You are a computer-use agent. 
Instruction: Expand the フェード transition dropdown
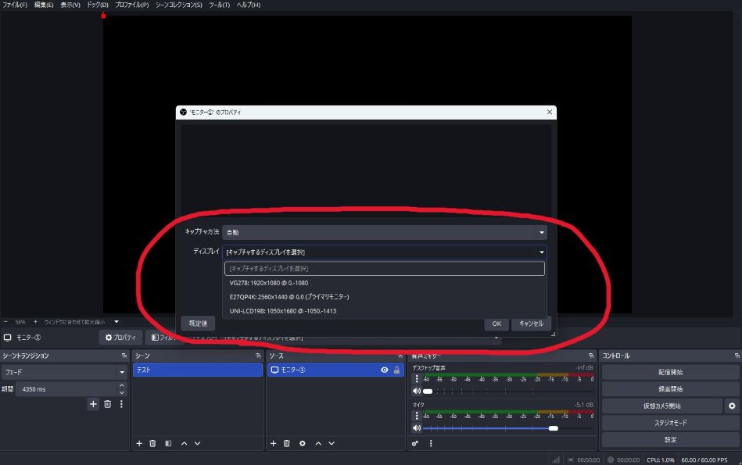coord(122,373)
